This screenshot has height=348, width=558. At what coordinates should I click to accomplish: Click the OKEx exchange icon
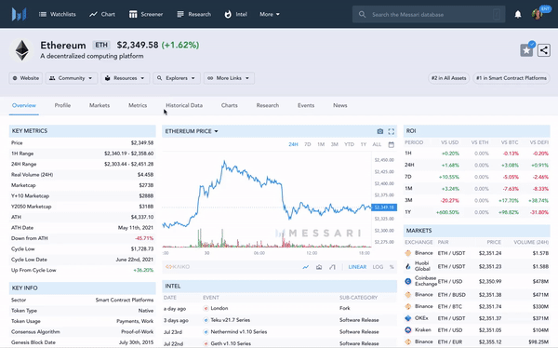click(x=408, y=318)
